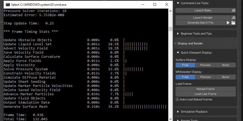Click the Reload Frame button

(x=206, y=89)
